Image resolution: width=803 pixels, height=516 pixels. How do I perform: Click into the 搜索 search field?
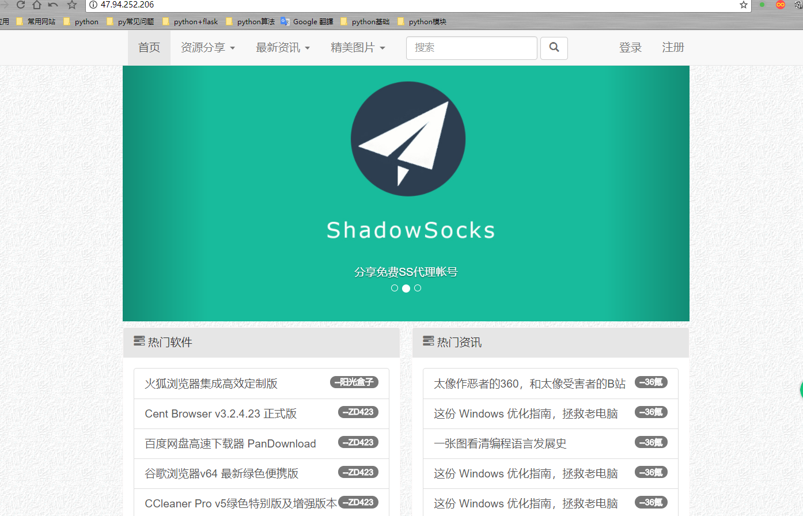click(472, 48)
